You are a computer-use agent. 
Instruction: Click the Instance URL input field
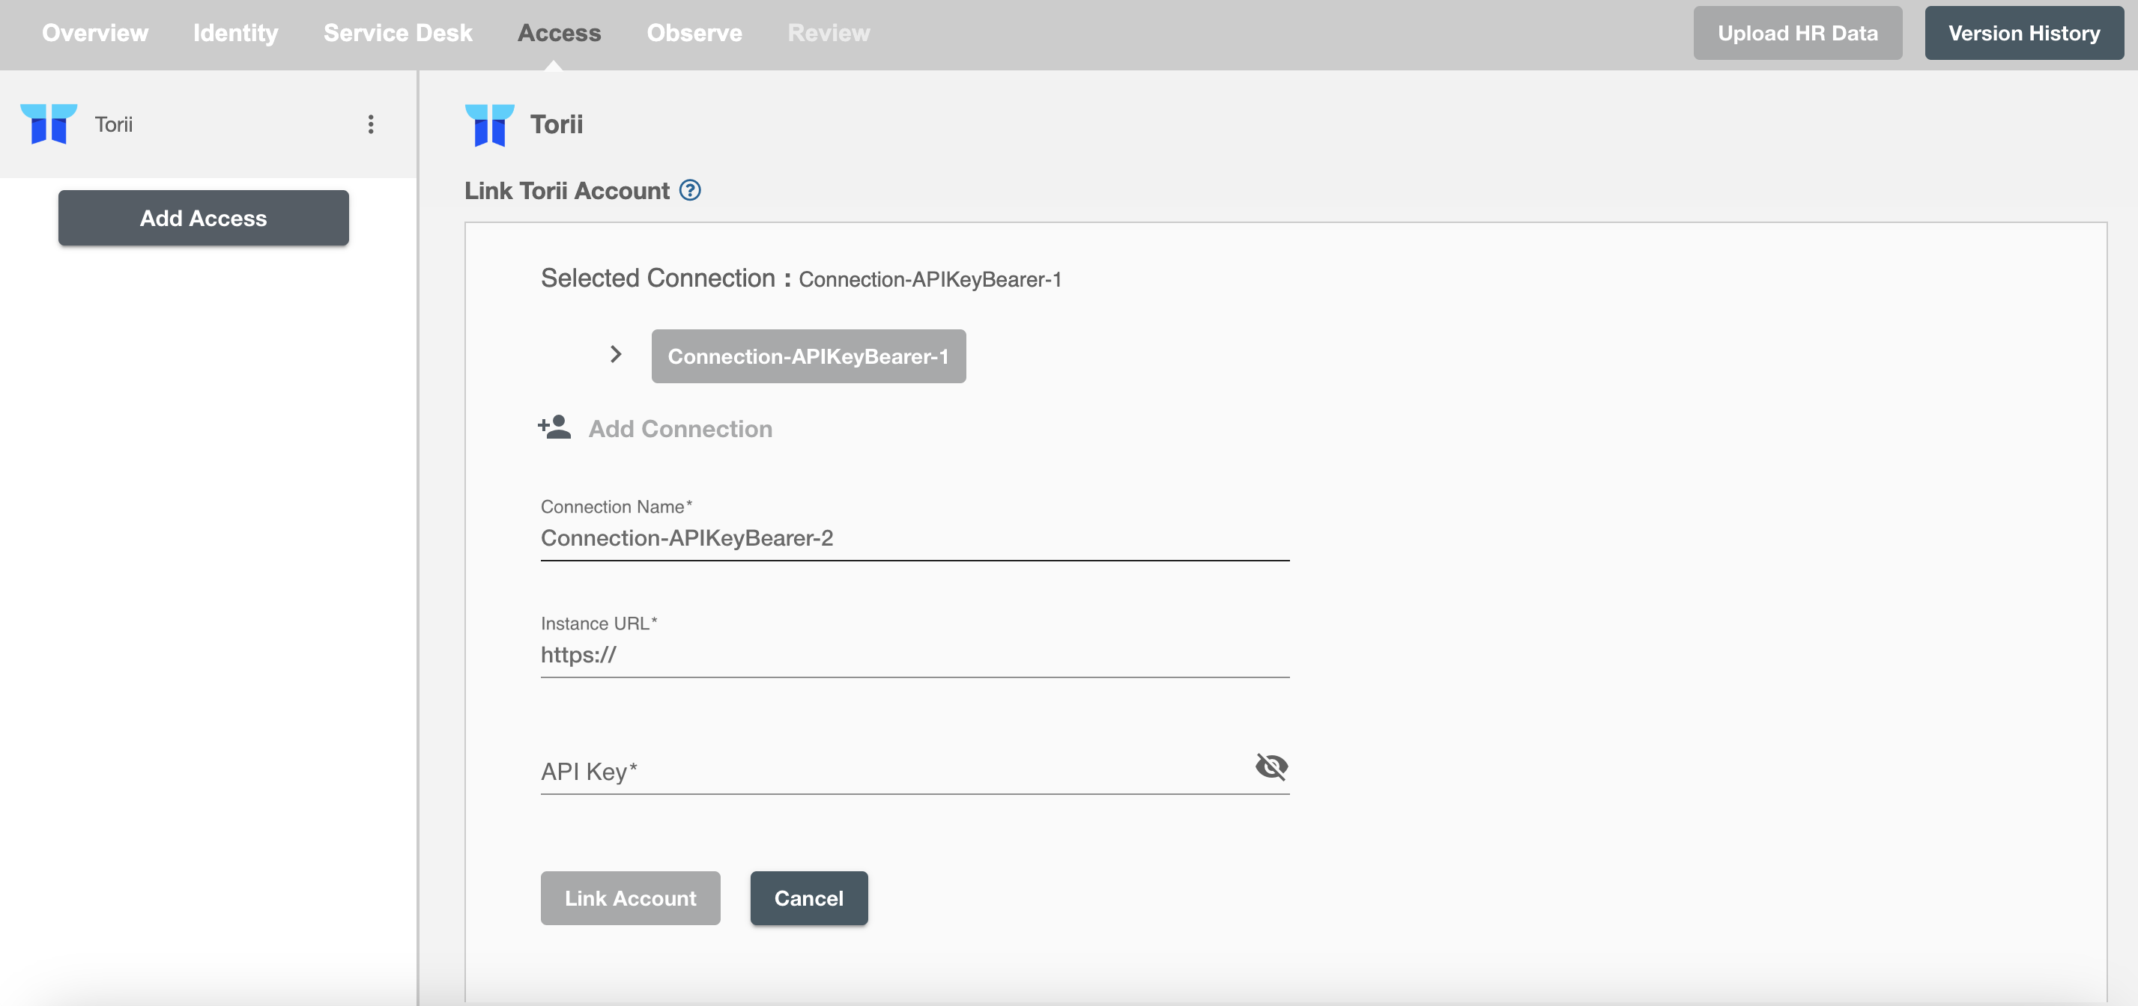pos(915,654)
